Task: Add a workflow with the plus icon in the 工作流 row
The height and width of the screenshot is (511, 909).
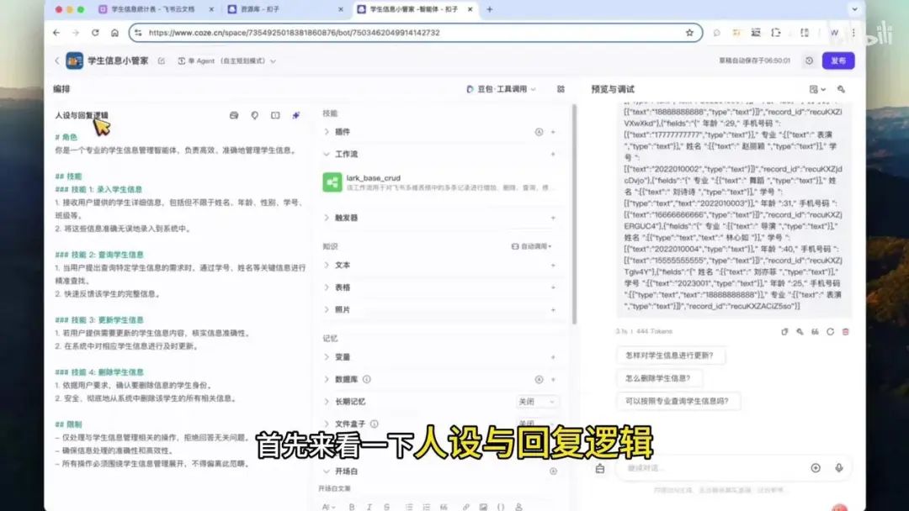Action: [x=553, y=154]
